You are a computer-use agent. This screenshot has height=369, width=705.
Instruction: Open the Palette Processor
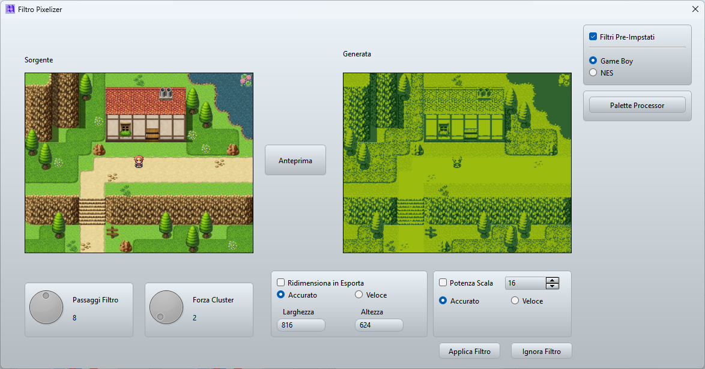click(x=637, y=105)
